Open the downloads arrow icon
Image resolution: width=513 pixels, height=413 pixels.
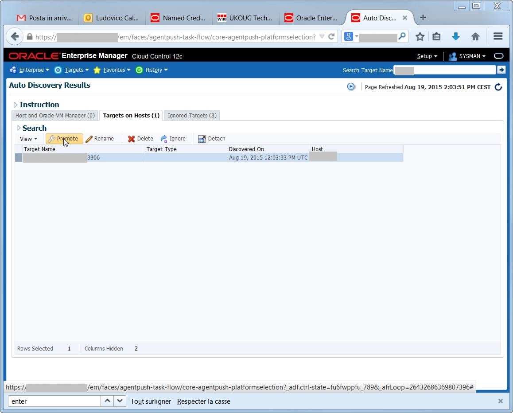[x=456, y=37]
